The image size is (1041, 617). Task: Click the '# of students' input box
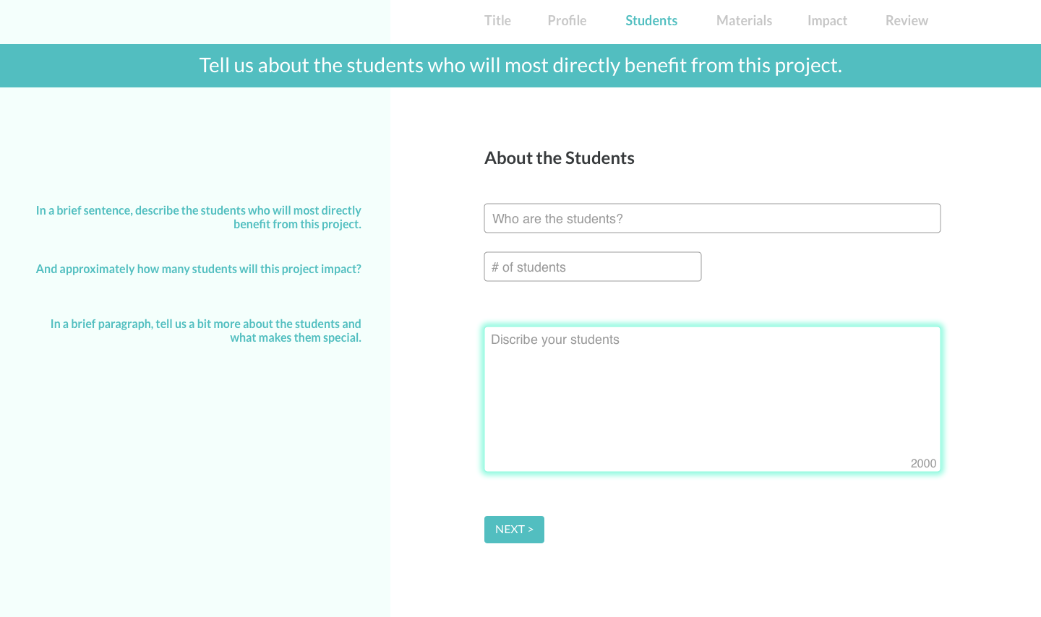pyautogui.click(x=593, y=267)
